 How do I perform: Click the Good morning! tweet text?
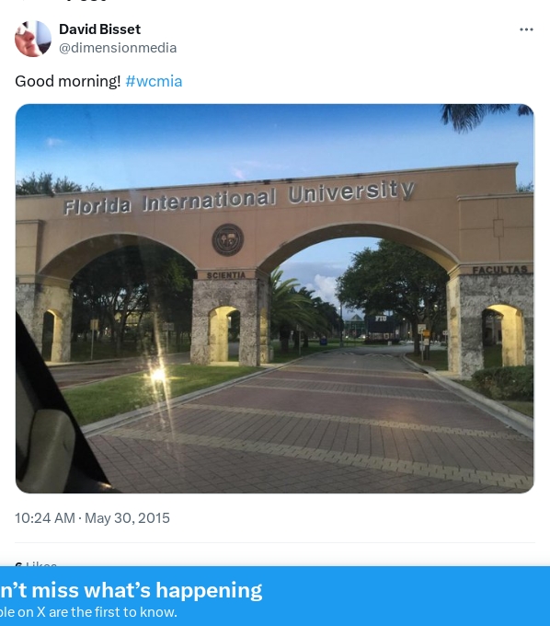68,81
